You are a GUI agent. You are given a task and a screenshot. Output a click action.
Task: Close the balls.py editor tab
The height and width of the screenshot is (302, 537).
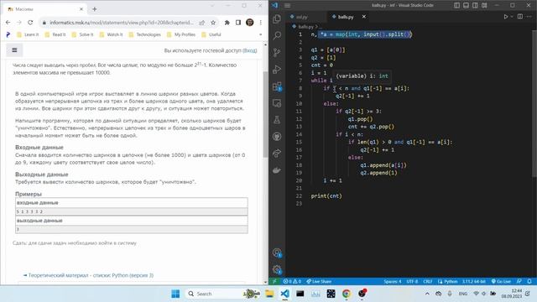pyautogui.click(x=363, y=17)
